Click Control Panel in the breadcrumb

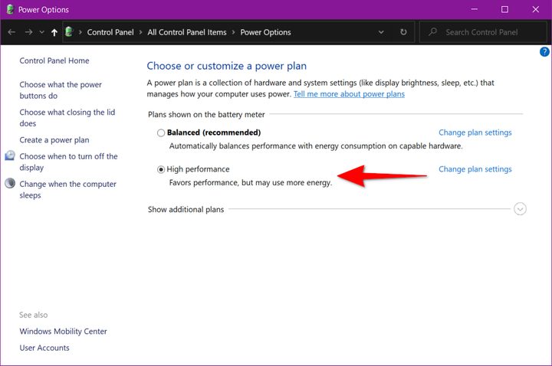(x=110, y=32)
